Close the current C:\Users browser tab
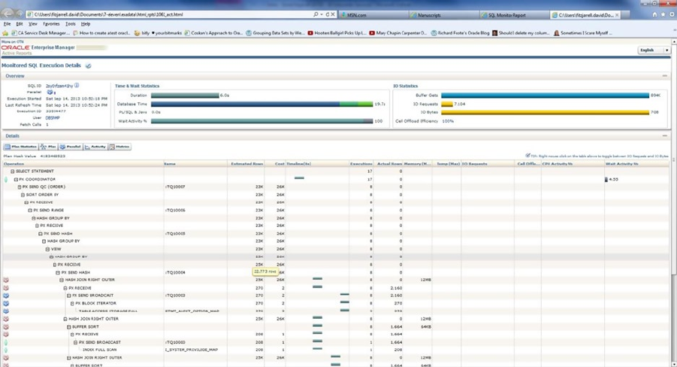Screen dimensions: 677x367 click(617, 15)
